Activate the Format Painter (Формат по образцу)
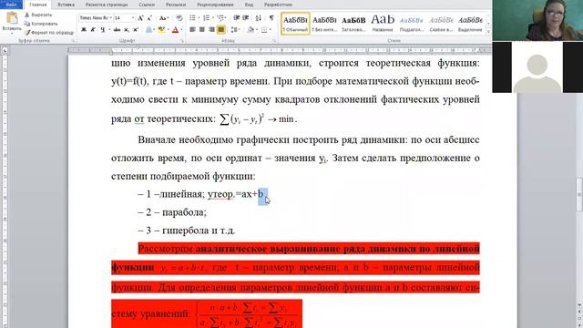Screen dimensions: 583x328 click(49, 33)
